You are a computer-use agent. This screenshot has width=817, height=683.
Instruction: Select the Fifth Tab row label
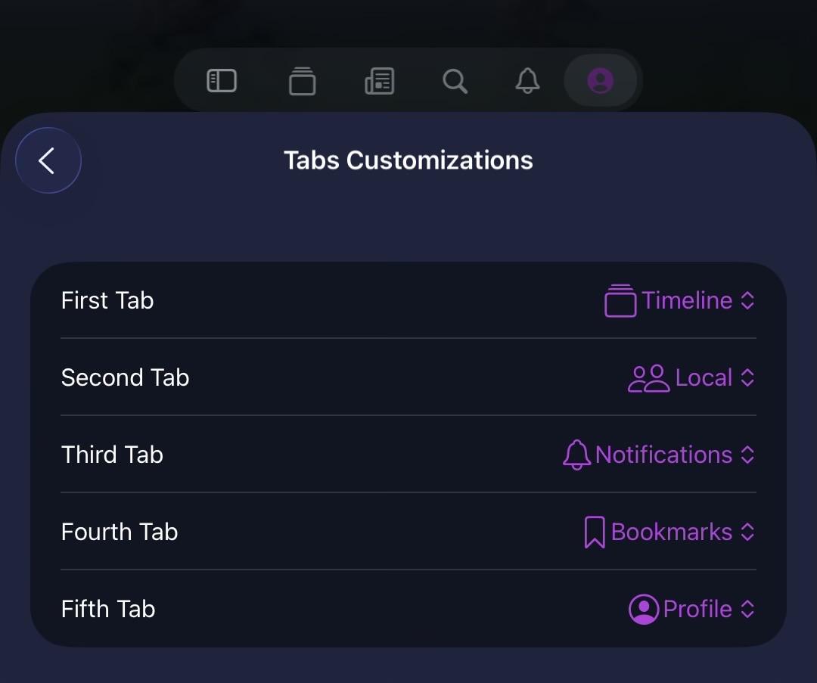click(108, 609)
